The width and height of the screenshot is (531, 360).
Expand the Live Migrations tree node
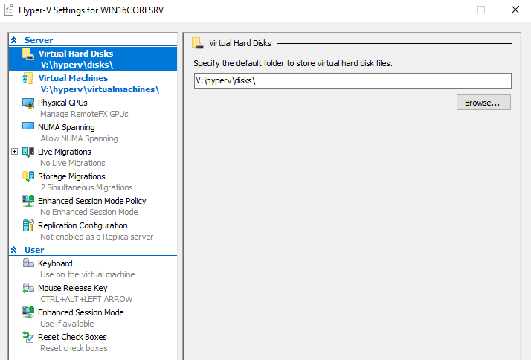[14, 152]
